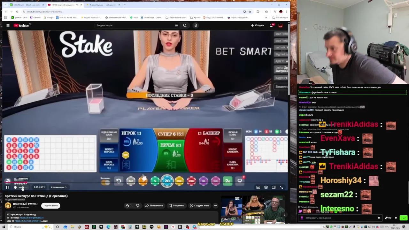Open the YouTube hamburger guide menu
The height and width of the screenshot is (230, 409).
pyautogui.click(x=8, y=25)
